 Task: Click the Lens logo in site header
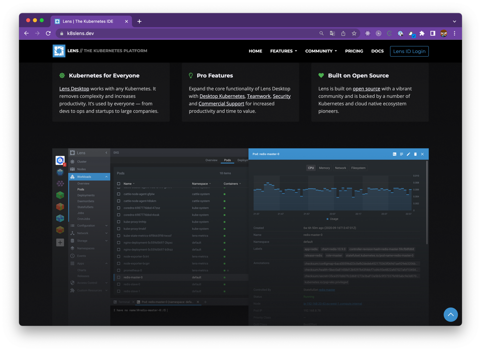tap(59, 51)
